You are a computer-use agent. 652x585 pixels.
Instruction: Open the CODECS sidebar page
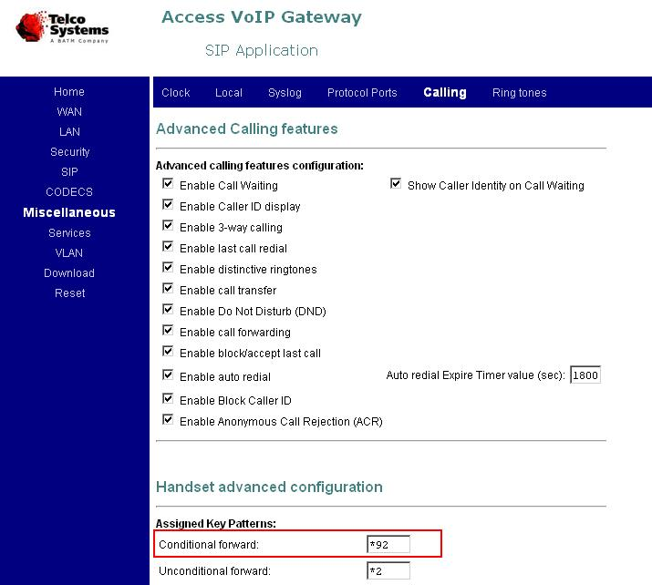click(x=69, y=192)
